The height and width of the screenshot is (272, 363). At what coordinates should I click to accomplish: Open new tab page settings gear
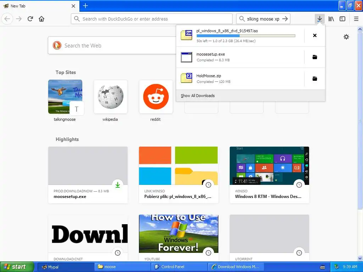click(x=346, y=37)
